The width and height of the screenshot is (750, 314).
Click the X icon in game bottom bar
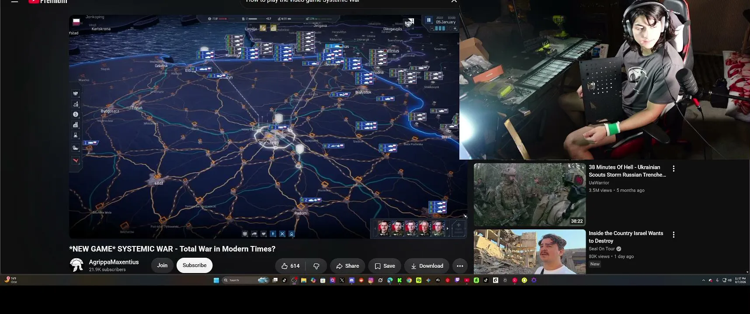coord(282,234)
